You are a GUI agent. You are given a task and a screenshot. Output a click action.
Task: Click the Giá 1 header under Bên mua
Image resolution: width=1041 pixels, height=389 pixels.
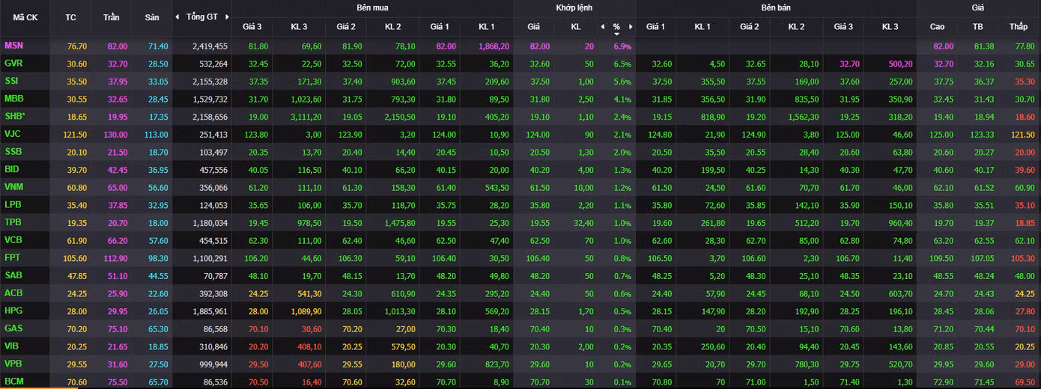(x=440, y=27)
